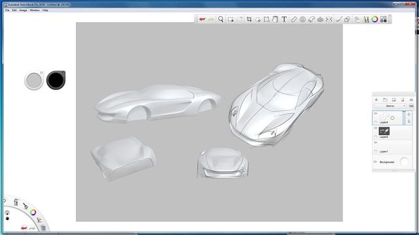The image size is (419, 235).
Task: Open the Normal blend mode dropdown
Action: 390,106
